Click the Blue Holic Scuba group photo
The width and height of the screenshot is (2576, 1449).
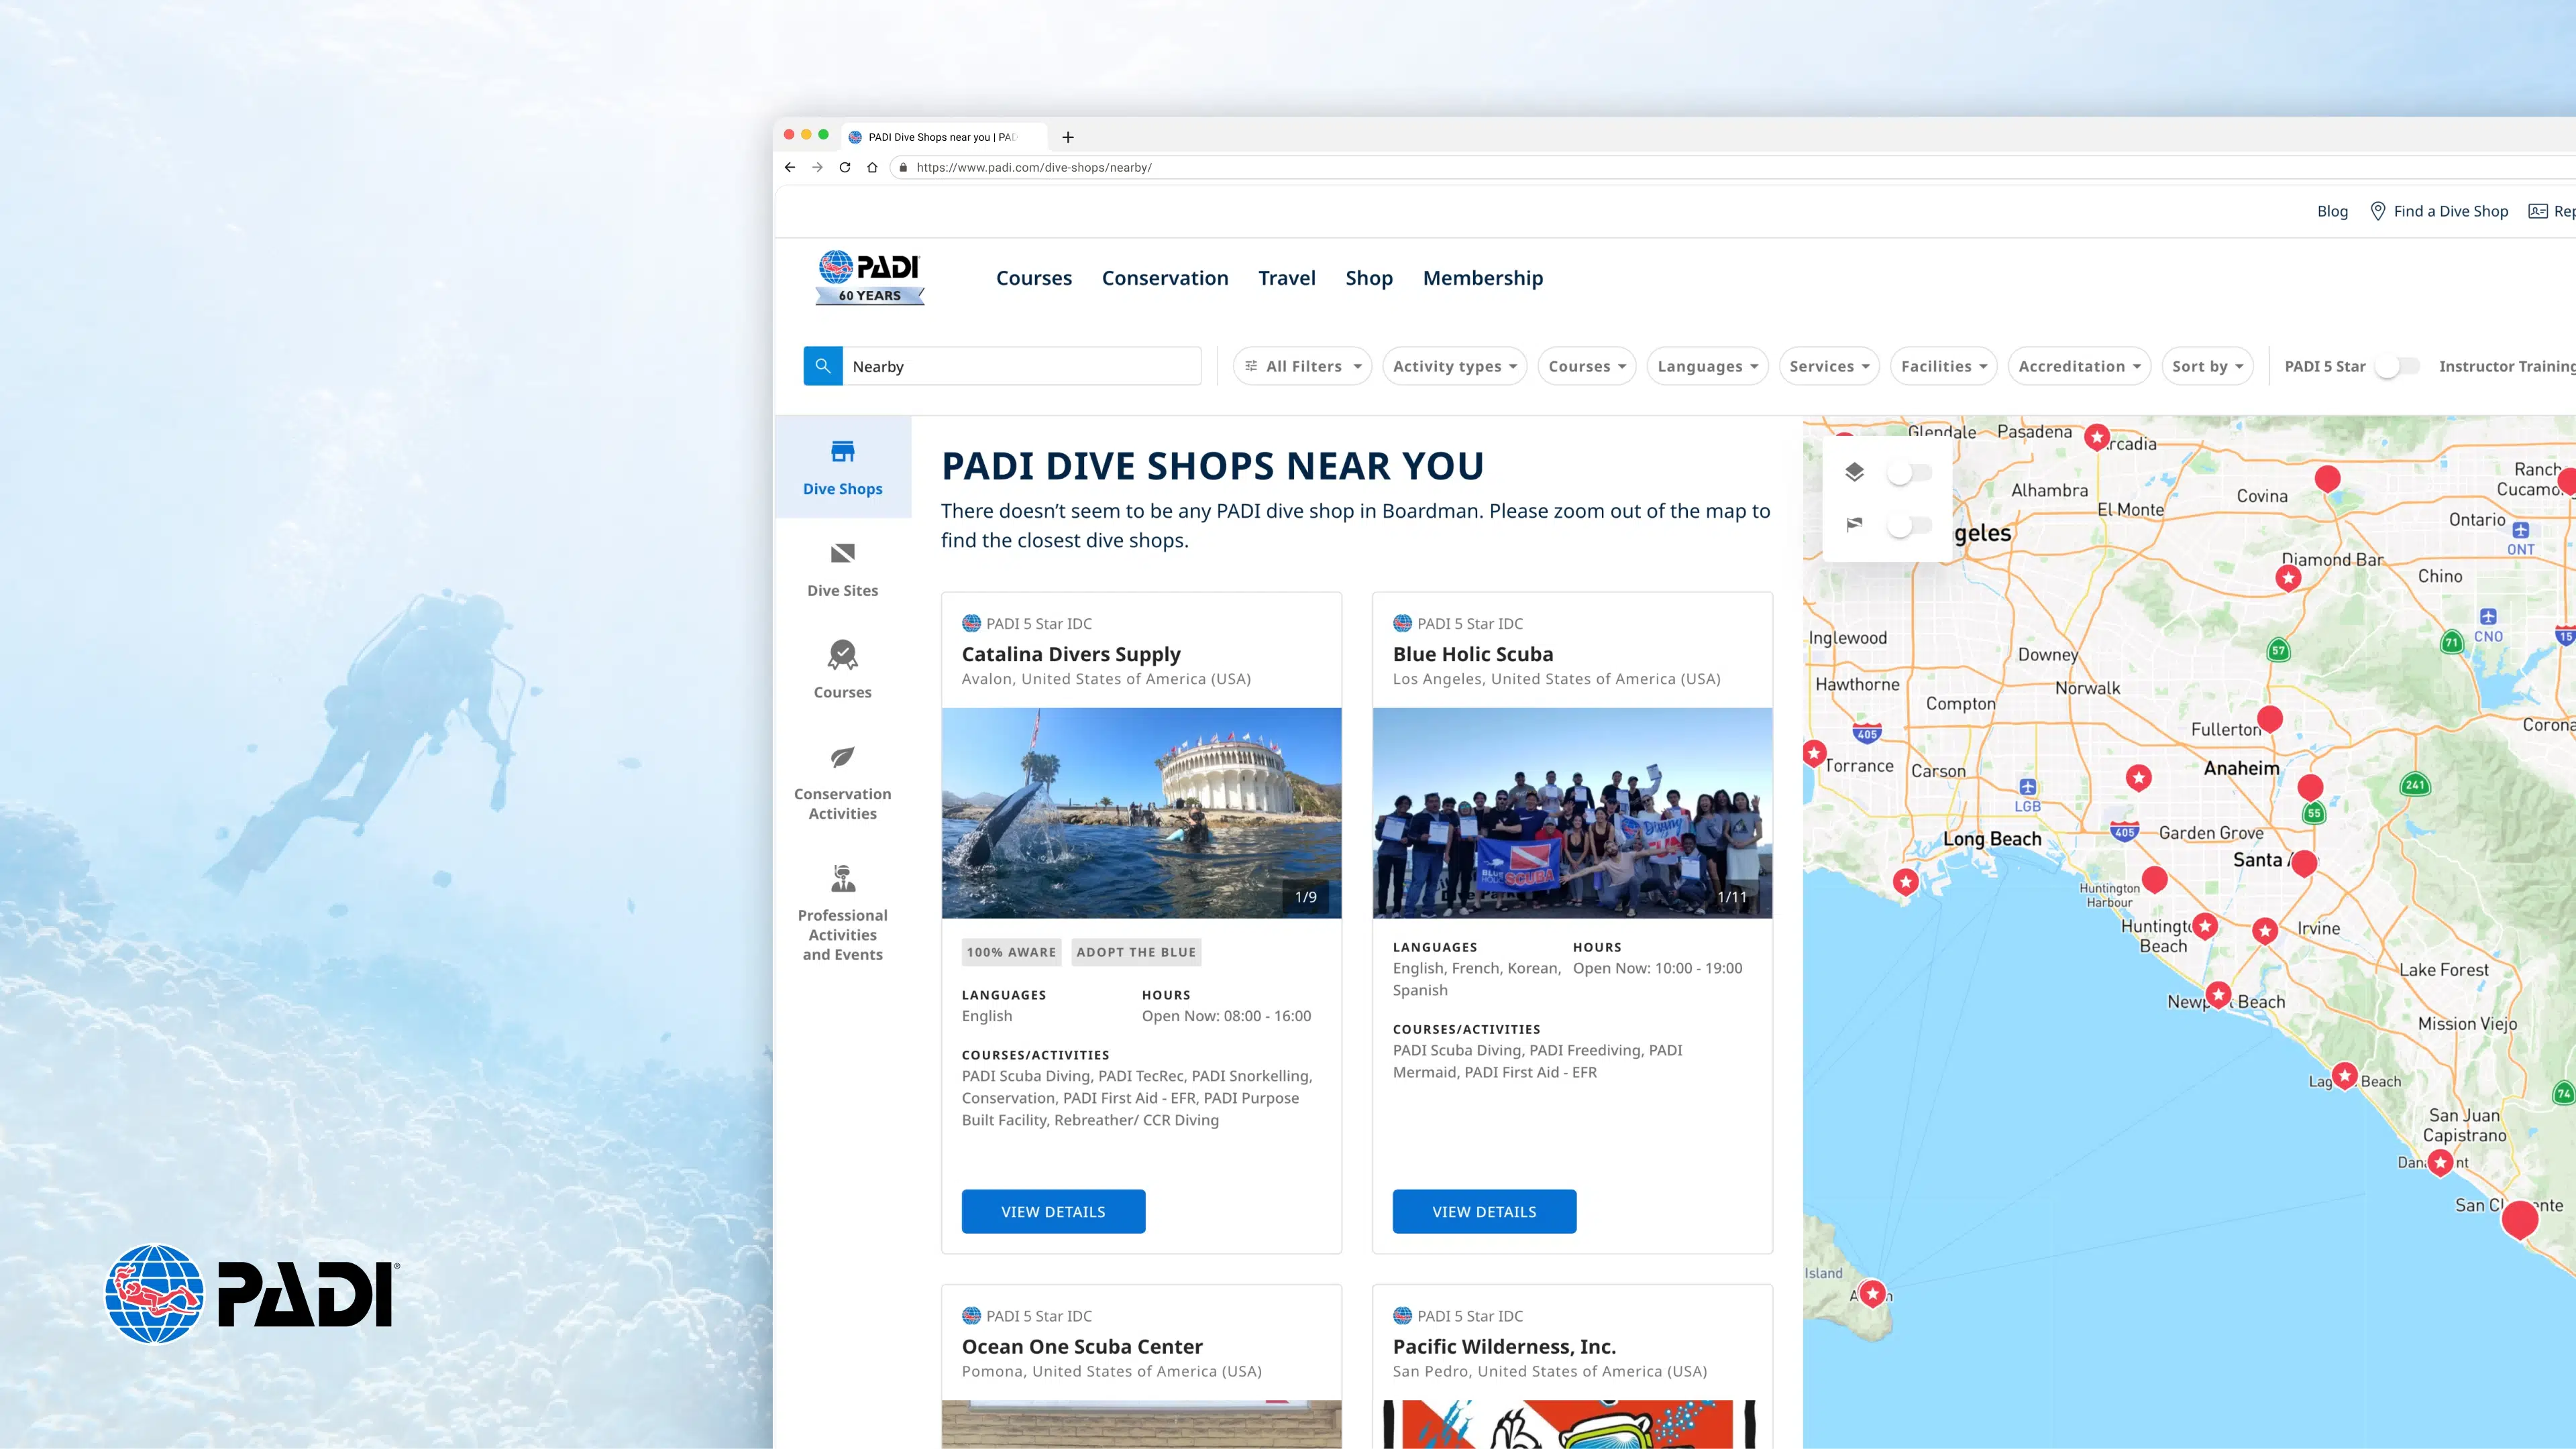click(x=1572, y=813)
